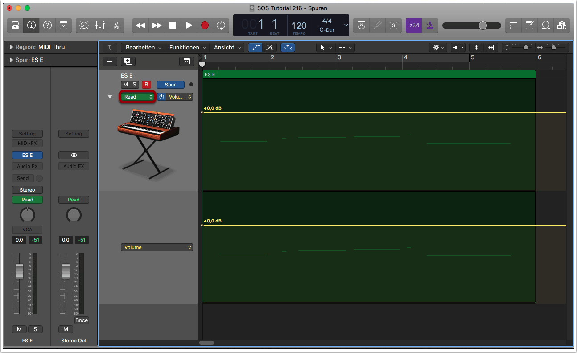The height and width of the screenshot is (353, 577).
Task: Open the Read automation mode dropdown
Action: [x=137, y=97]
